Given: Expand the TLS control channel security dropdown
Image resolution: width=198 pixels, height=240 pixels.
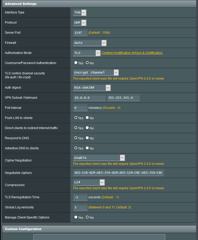Looking at the screenshot, I should (x=96, y=73).
